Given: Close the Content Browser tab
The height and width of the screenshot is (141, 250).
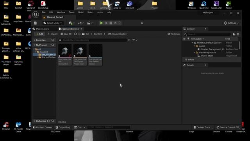Looking at the screenshot, I should (x=81, y=29).
